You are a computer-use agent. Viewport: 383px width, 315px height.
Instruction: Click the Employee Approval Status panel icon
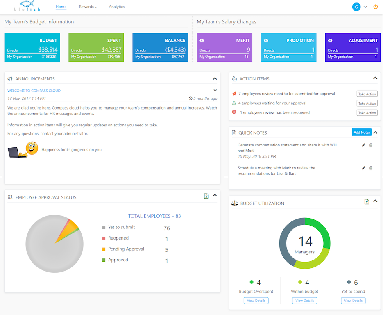pyautogui.click(x=10, y=197)
